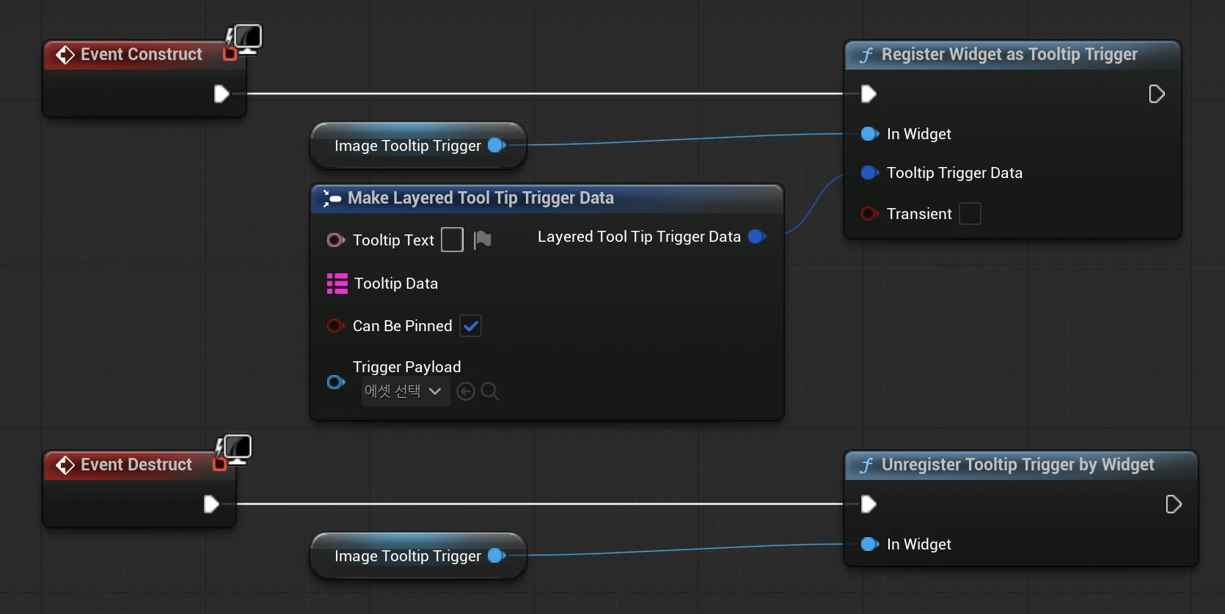The image size is (1225, 614).
Task: Click the 'Transient' label
Action: point(919,214)
